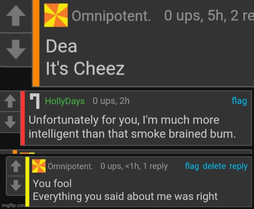The width and height of the screenshot is (254, 209).
Task: Flag the "You fool" comment
Action: 192,166
